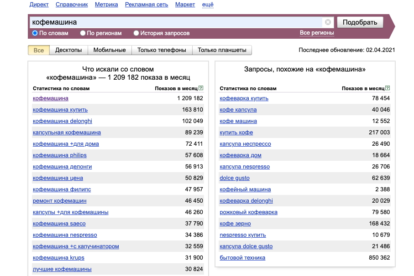The width and height of the screenshot is (414, 276).
Task: Open the "Метрика" top navigation link
Action: [106, 5]
